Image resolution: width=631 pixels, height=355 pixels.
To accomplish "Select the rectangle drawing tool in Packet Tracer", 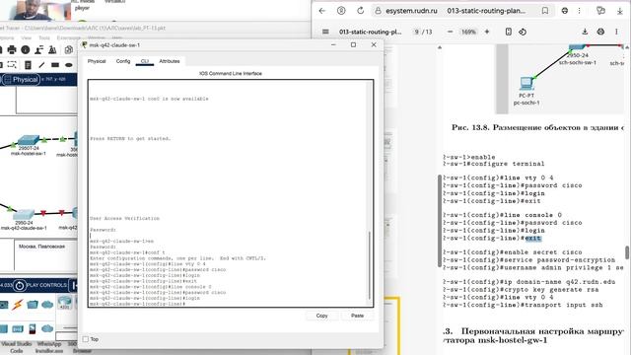I will click(55, 65).
